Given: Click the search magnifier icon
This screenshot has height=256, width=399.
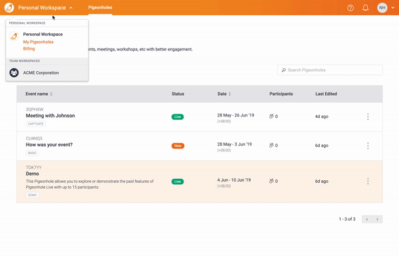Looking at the screenshot, I should (283, 70).
